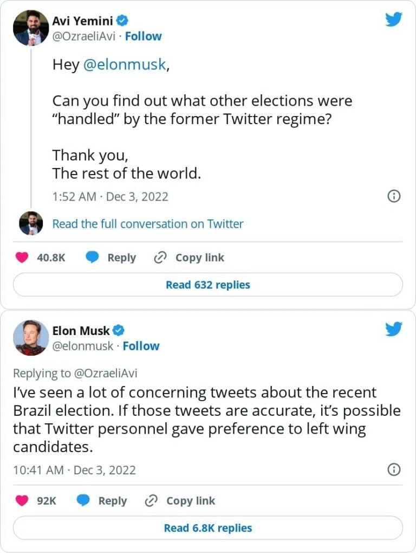416x553 pixels.
Task: Open the info icon on the first tweet
Action: pos(395,197)
